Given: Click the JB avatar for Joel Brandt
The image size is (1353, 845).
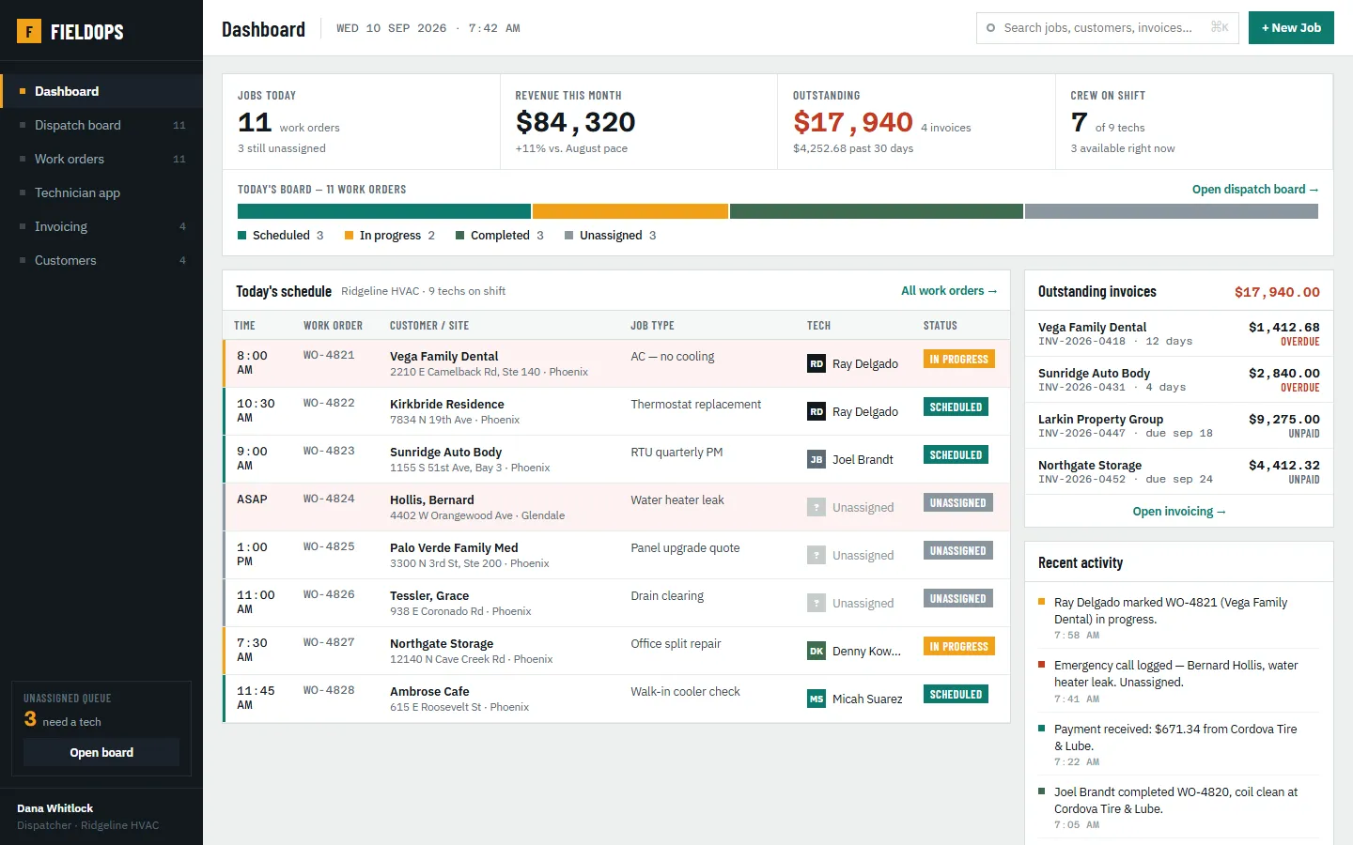Looking at the screenshot, I should 816,459.
